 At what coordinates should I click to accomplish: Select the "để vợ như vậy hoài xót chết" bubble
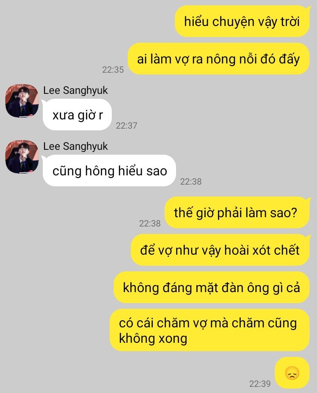[x=220, y=250]
